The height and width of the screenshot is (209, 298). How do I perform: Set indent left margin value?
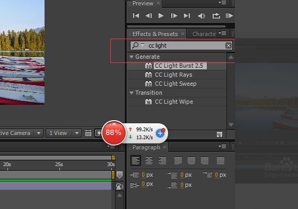pyautogui.click(x=143, y=175)
